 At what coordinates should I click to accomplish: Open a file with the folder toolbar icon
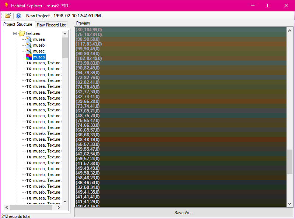(x=8, y=16)
